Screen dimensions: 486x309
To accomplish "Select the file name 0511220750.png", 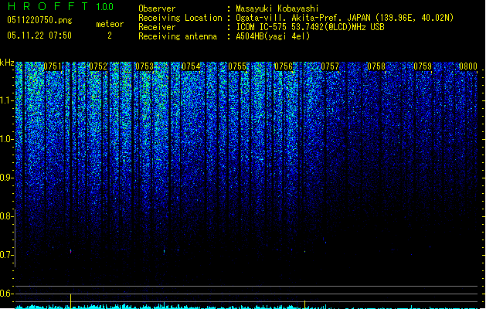I will [x=39, y=20].
